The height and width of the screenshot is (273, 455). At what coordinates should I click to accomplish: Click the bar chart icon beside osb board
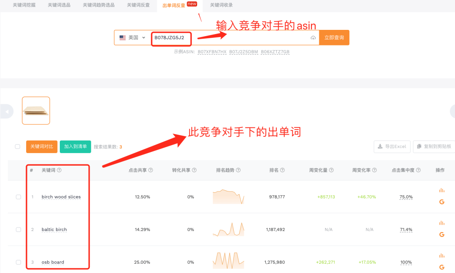click(x=442, y=255)
